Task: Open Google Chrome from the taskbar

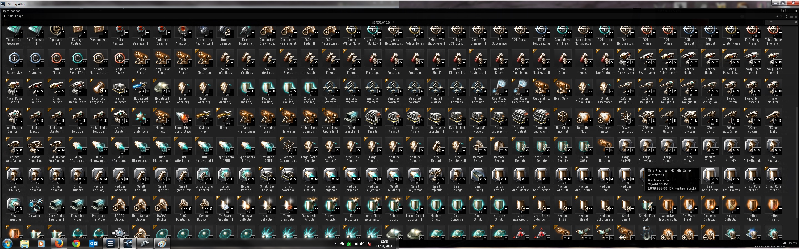Action: (76, 244)
